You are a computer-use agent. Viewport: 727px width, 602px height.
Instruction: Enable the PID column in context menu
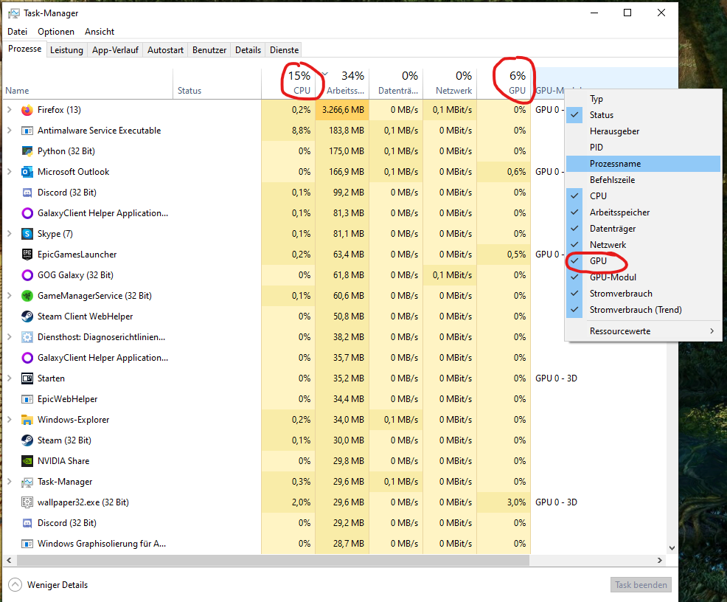click(x=596, y=148)
